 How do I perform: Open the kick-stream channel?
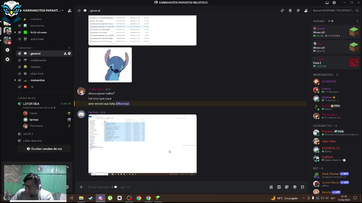[x=44, y=32]
